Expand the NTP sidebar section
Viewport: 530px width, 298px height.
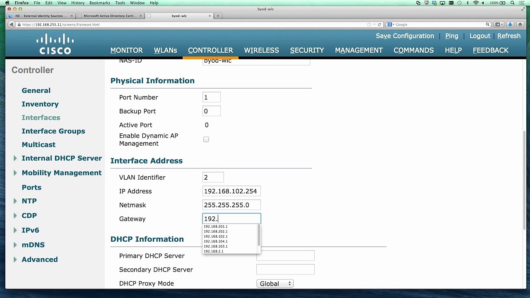pyautogui.click(x=15, y=201)
